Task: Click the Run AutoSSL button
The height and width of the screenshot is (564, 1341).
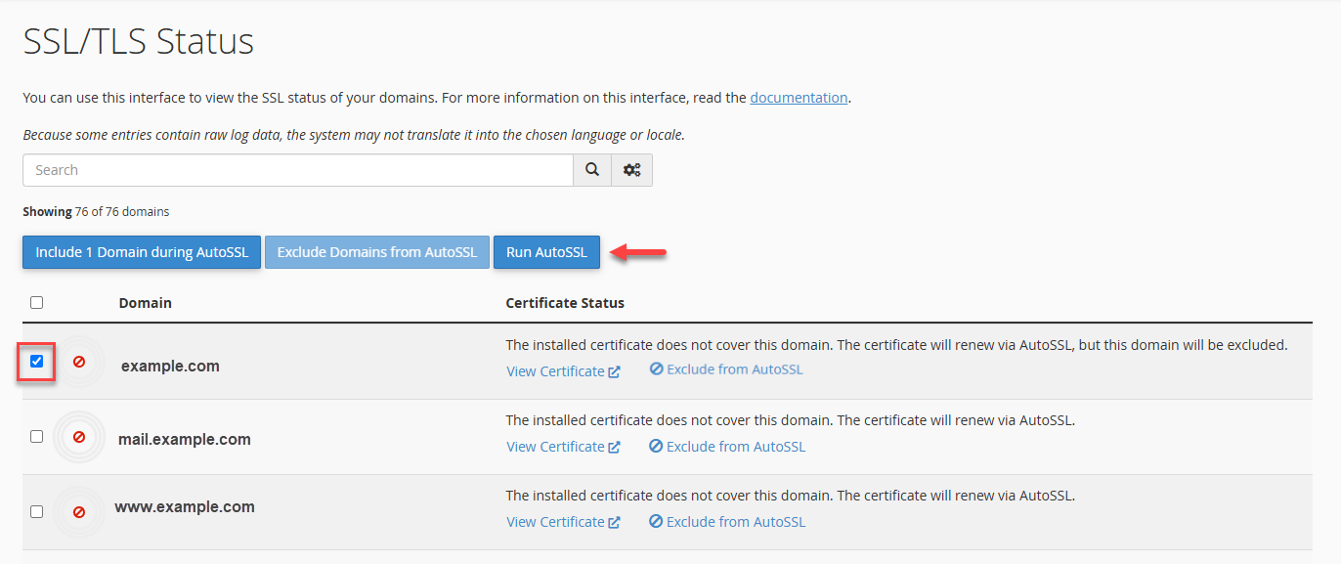Action: (546, 251)
